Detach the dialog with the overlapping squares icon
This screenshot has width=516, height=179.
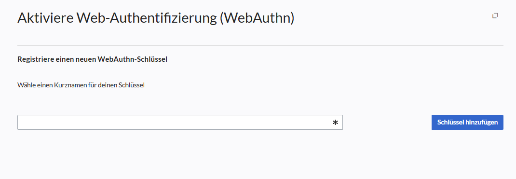[495, 15]
